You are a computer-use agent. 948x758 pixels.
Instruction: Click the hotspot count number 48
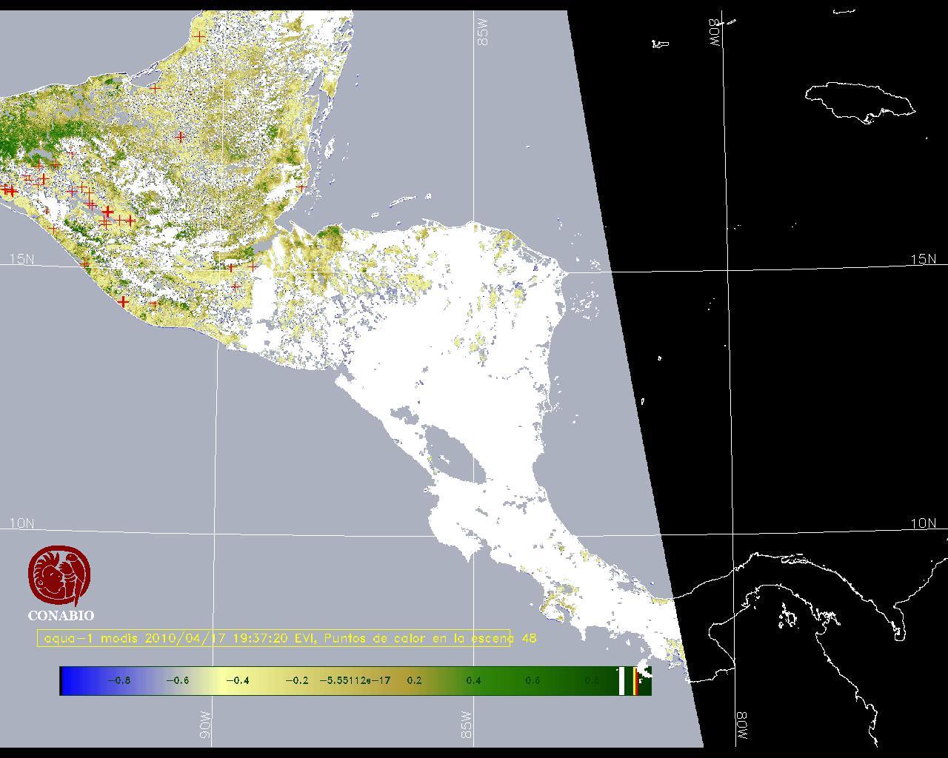click(x=529, y=638)
